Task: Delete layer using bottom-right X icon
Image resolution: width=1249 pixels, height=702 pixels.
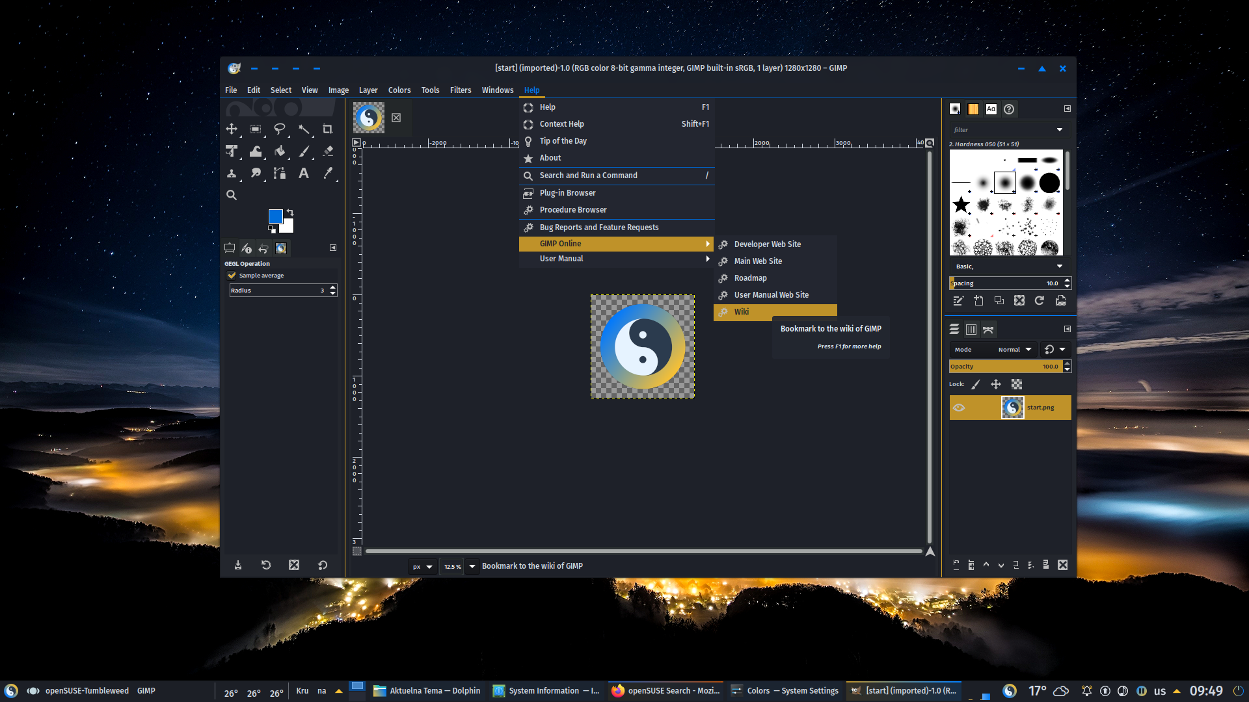Action: click(1063, 565)
